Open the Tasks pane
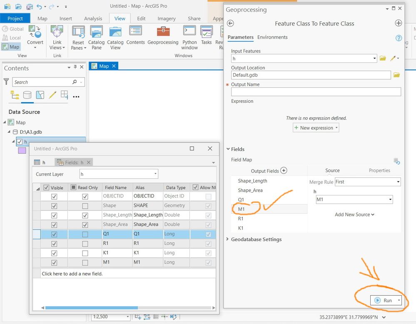The width and height of the screenshot is (416, 324). coord(206,35)
